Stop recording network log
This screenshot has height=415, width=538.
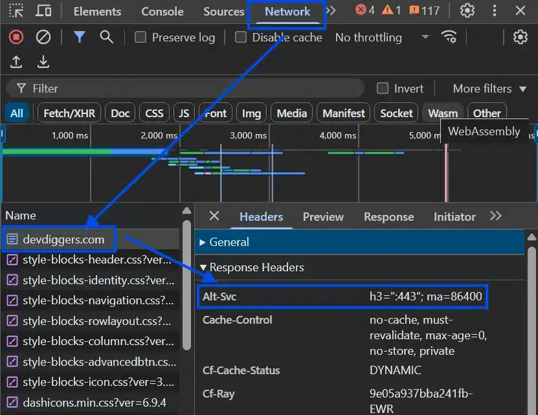point(16,37)
